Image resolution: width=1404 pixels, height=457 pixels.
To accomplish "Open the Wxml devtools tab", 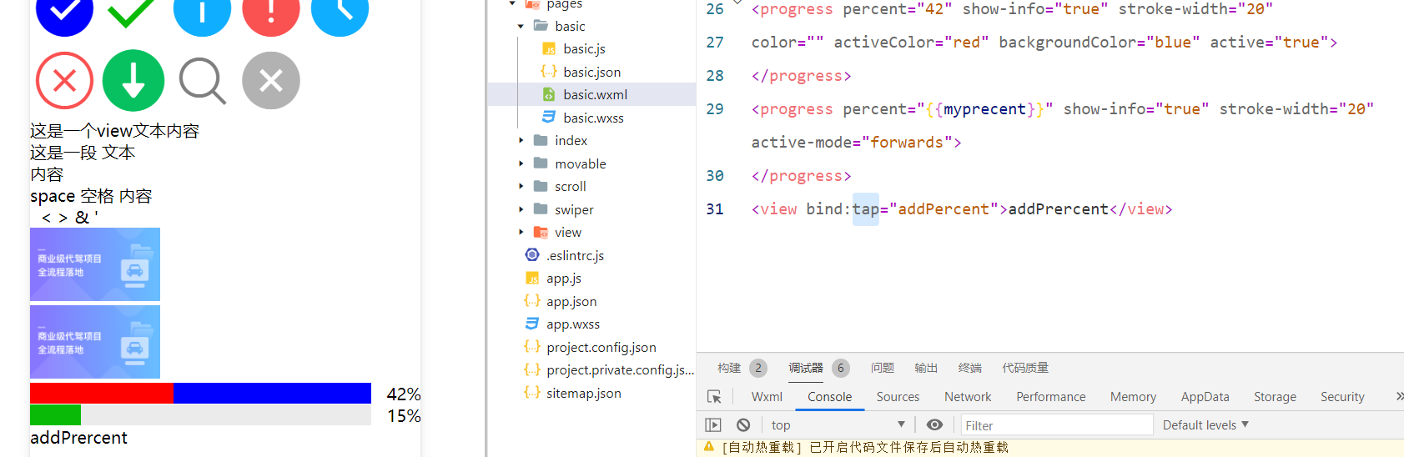I will (x=767, y=397).
